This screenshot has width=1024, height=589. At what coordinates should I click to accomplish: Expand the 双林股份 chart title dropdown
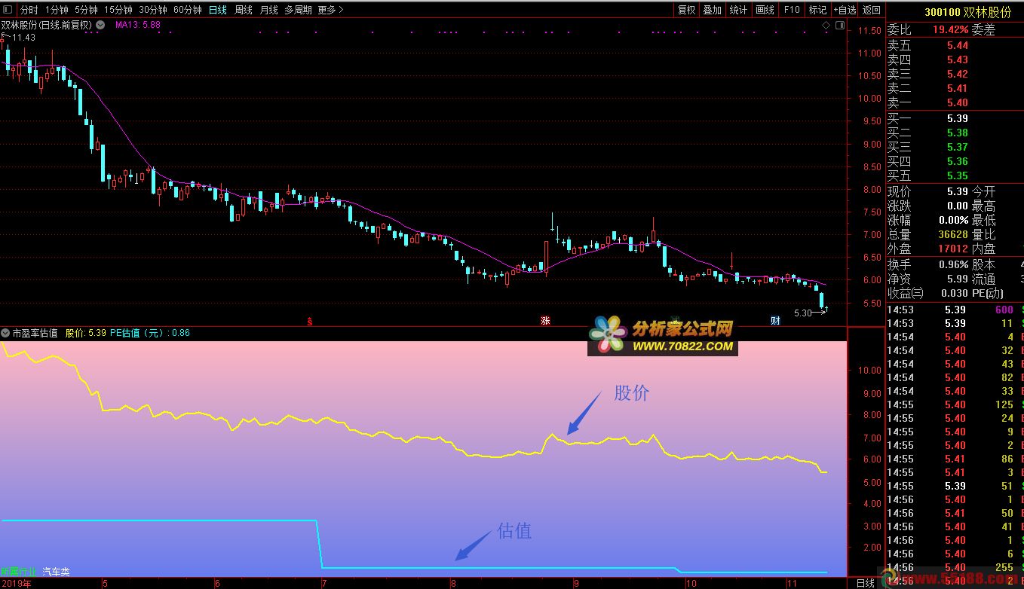pos(100,25)
